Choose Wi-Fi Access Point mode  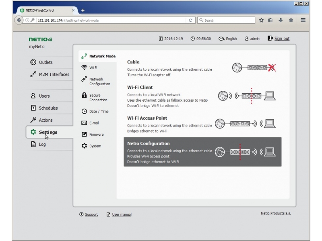202,125
